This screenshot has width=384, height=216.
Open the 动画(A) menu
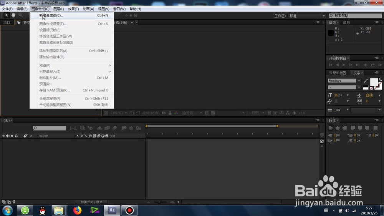(x=88, y=9)
